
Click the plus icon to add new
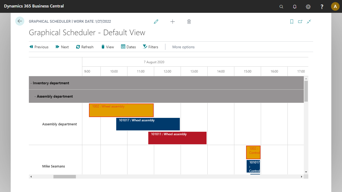click(173, 22)
